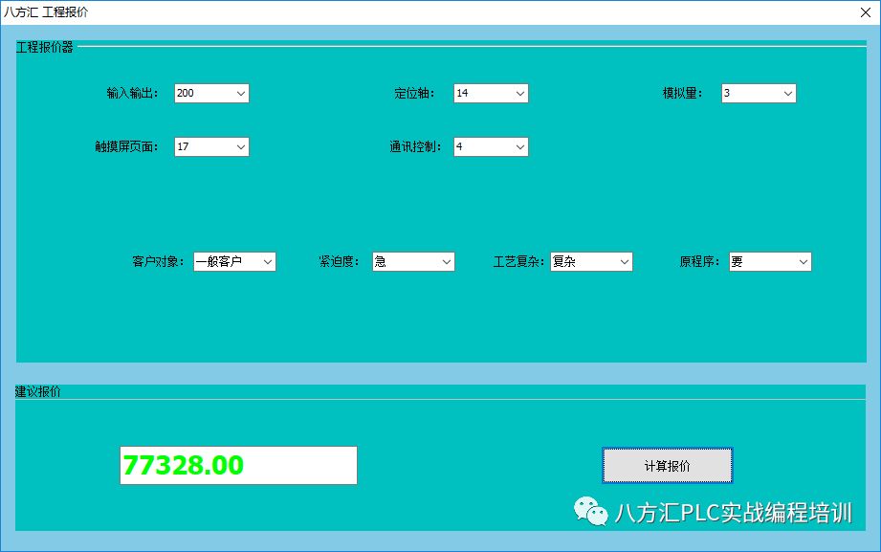The image size is (881, 552).
Task: Open the 输入输出 dropdown showing 200
Action: pos(211,93)
